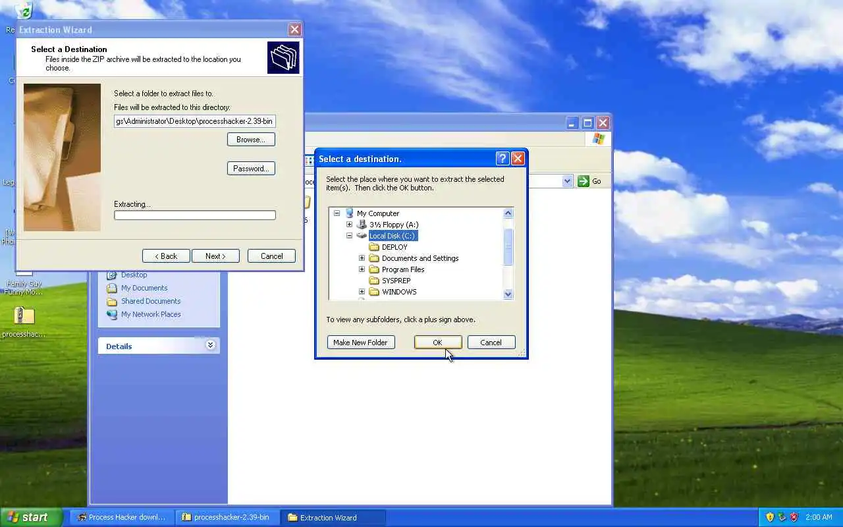Click the 3½ Floppy drive icon

pyautogui.click(x=362, y=224)
